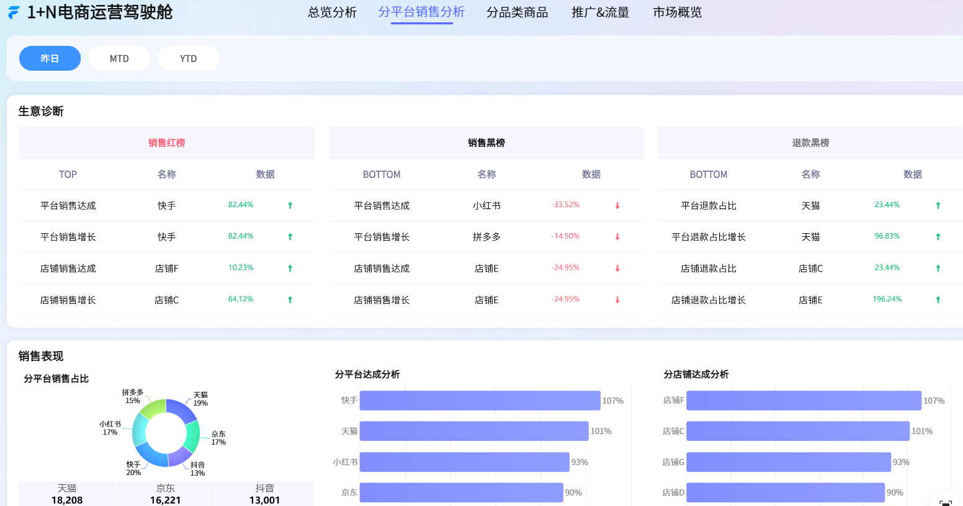Click the -33.52% value for 小红书
Image resolution: width=963 pixels, height=506 pixels.
coord(565,205)
